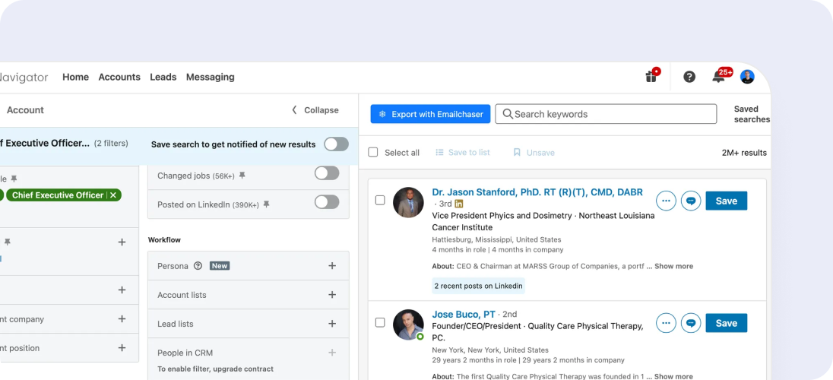
Task: Click Hattiesburg, Mississippi, United States location text
Action: (x=496, y=239)
